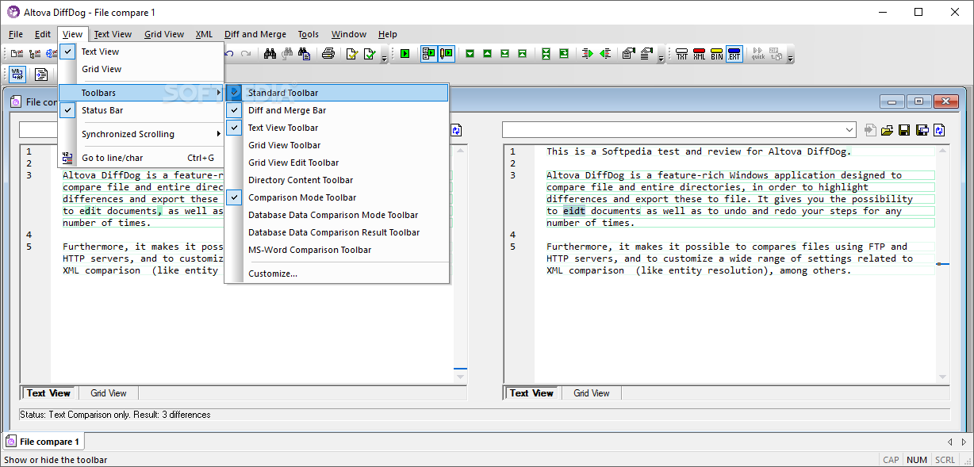The height and width of the screenshot is (467, 974).
Task: Enable the Directory Content Toolbar
Action: [x=337, y=180]
